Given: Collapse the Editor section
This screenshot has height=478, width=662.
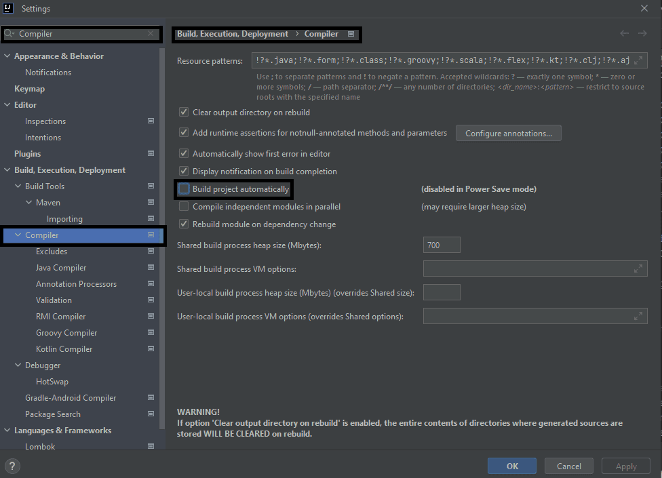Looking at the screenshot, I should click(7, 104).
